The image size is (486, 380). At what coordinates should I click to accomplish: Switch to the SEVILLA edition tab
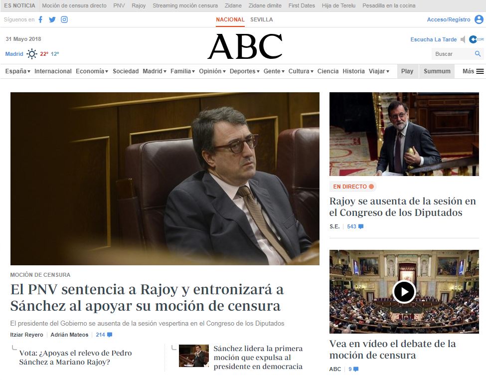(x=262, y=19)
